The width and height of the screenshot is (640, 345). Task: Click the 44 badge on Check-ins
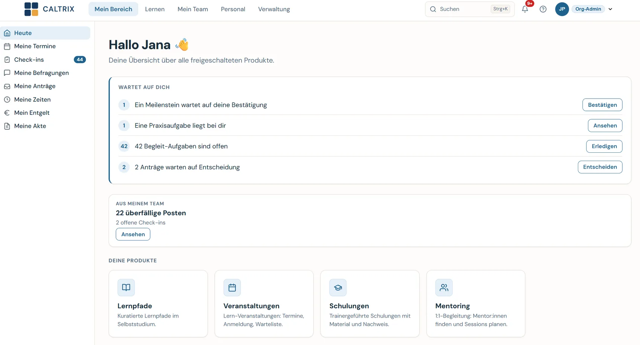pos(80,59)
